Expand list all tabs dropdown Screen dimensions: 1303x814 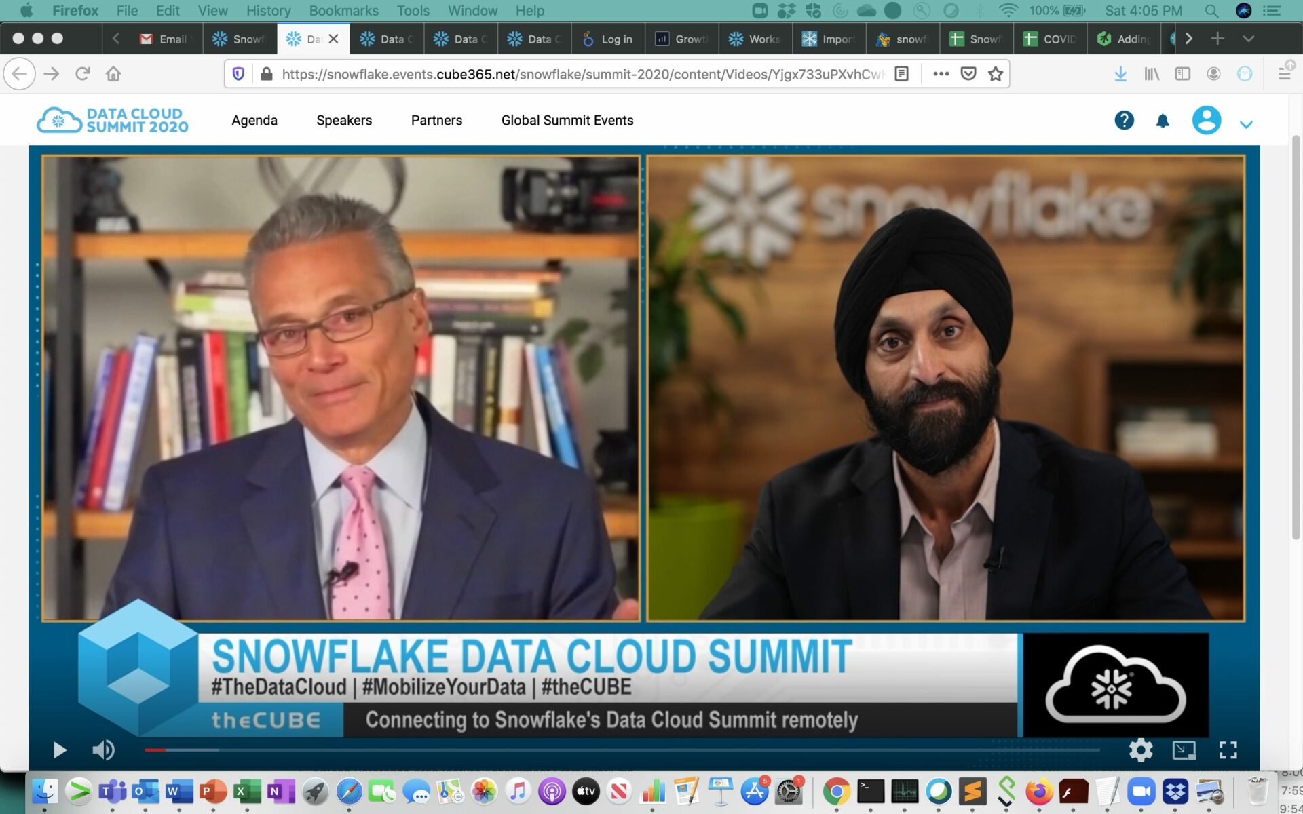[x=1248, y=39]
